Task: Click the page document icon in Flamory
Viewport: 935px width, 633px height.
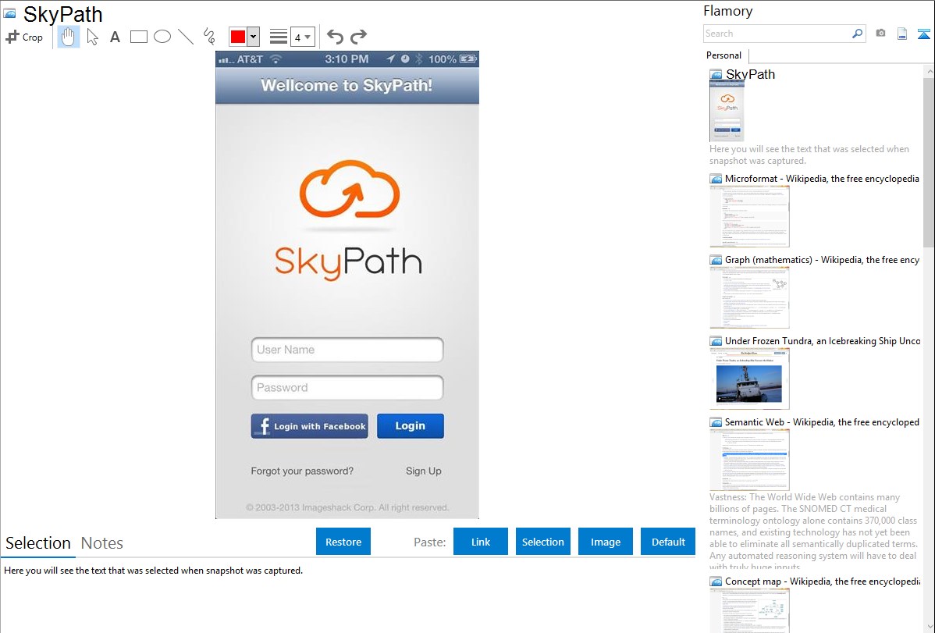Action: pyautogui.click(x=902, y=34)
